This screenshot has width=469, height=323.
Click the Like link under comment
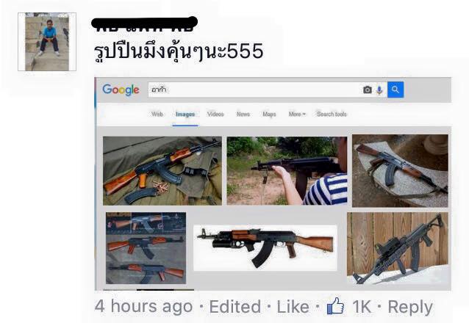[x=293, y=307]
